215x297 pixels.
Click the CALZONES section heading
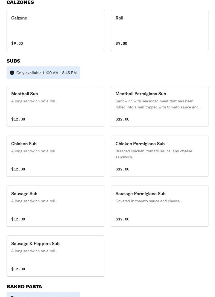[20, 2]
